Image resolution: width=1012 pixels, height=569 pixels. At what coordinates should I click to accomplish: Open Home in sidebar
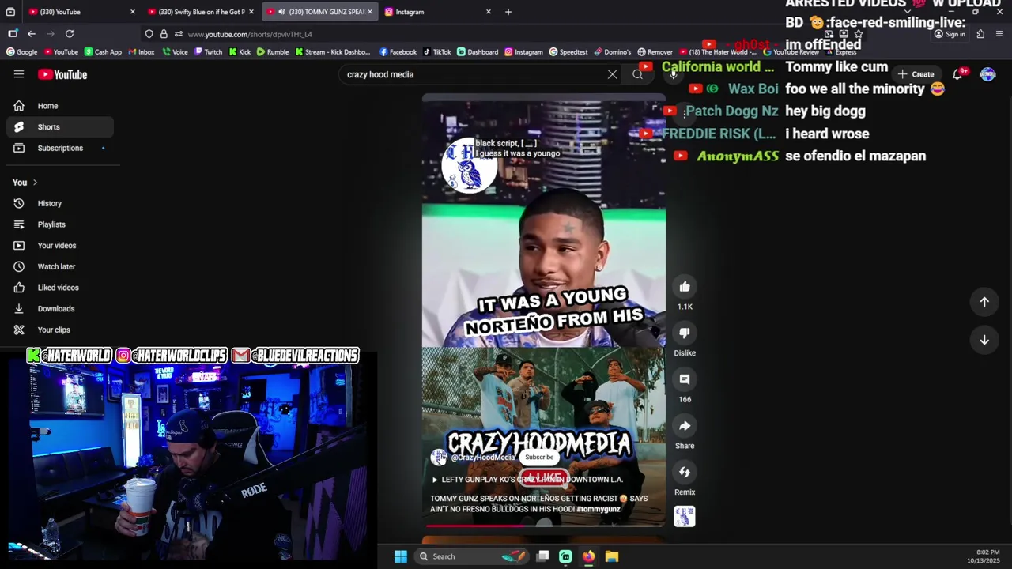point(60,106)
